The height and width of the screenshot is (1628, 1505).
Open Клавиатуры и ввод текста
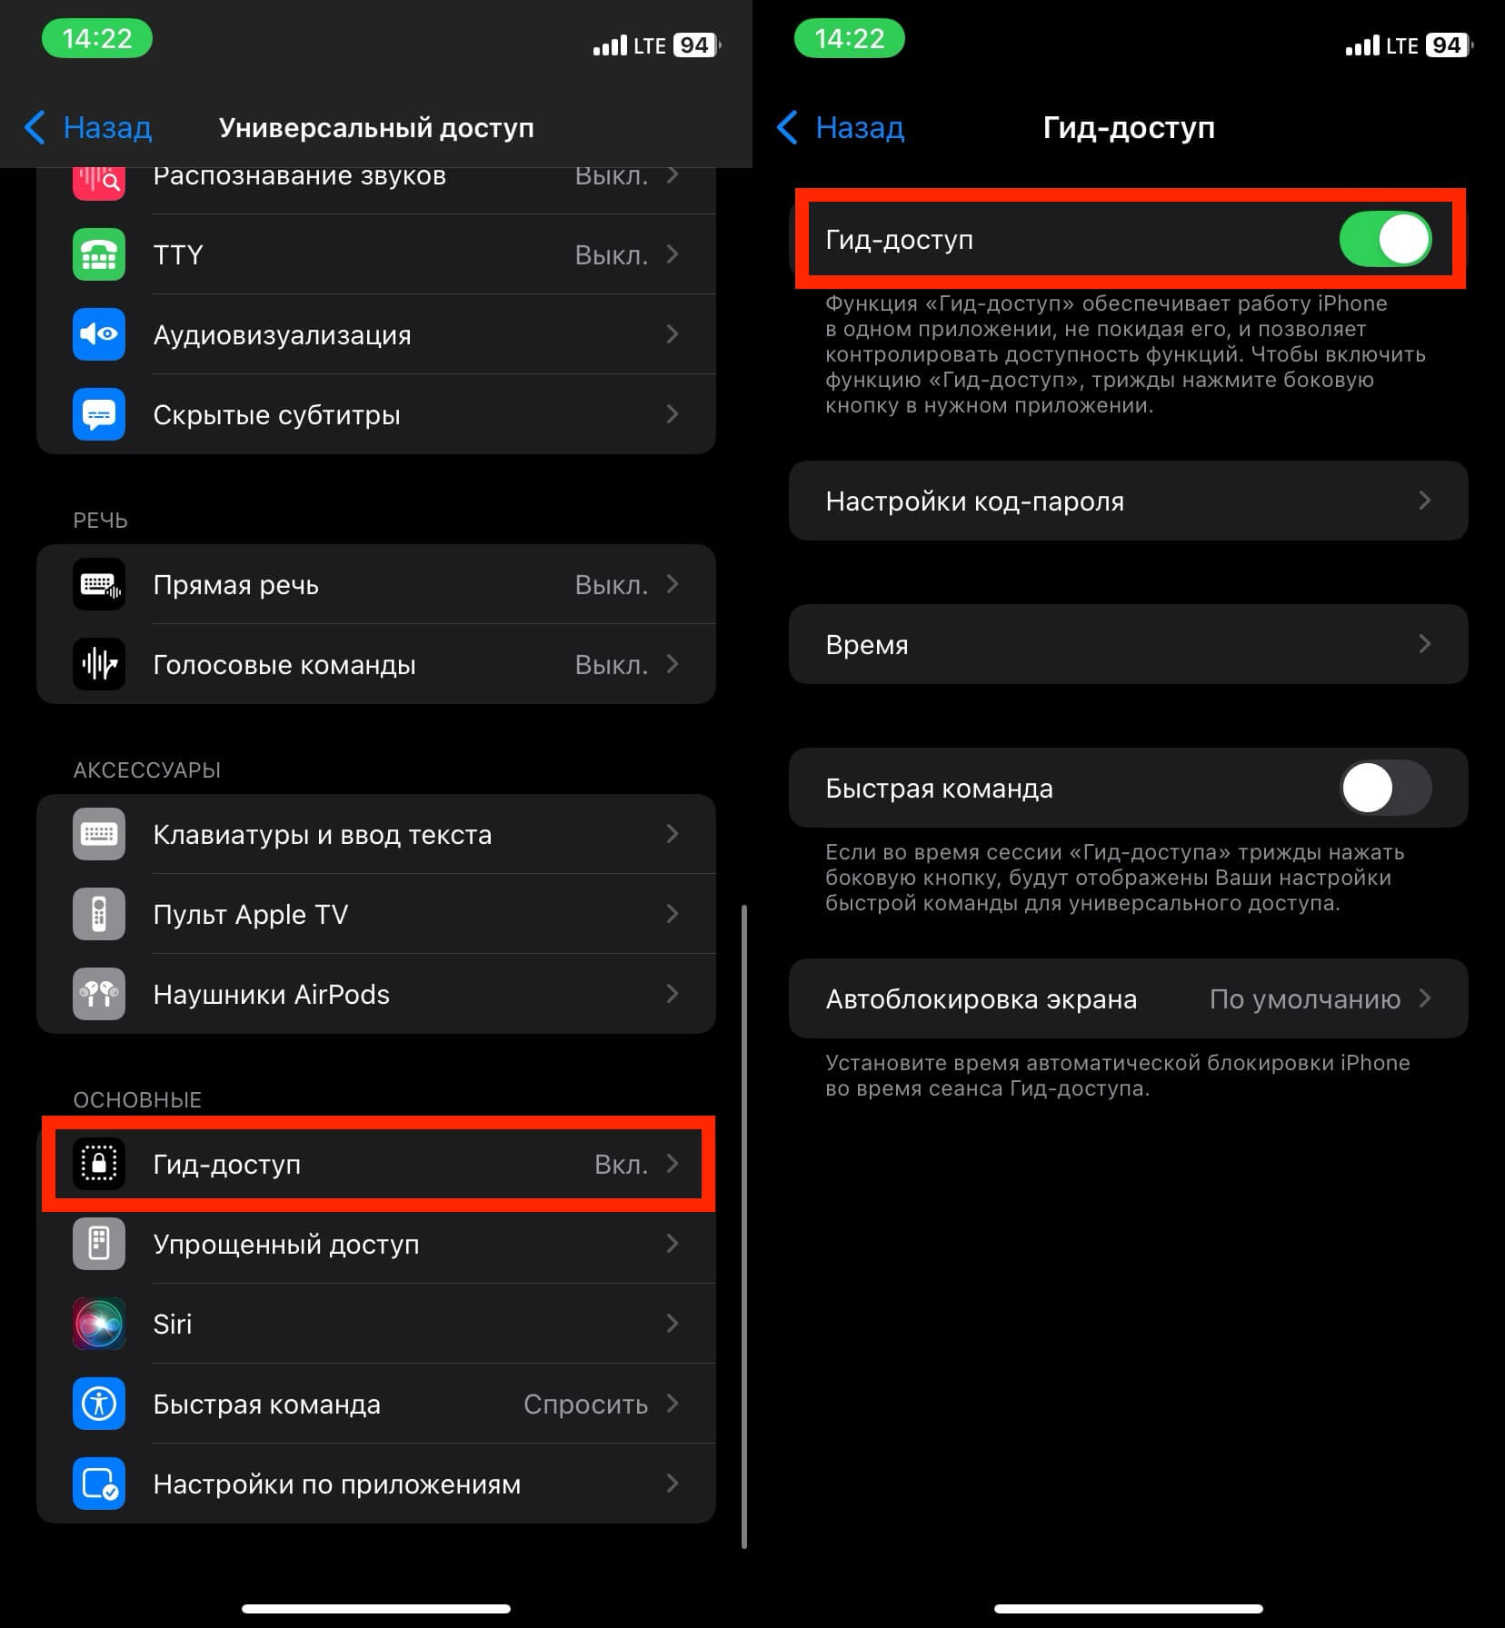point(376,835)
